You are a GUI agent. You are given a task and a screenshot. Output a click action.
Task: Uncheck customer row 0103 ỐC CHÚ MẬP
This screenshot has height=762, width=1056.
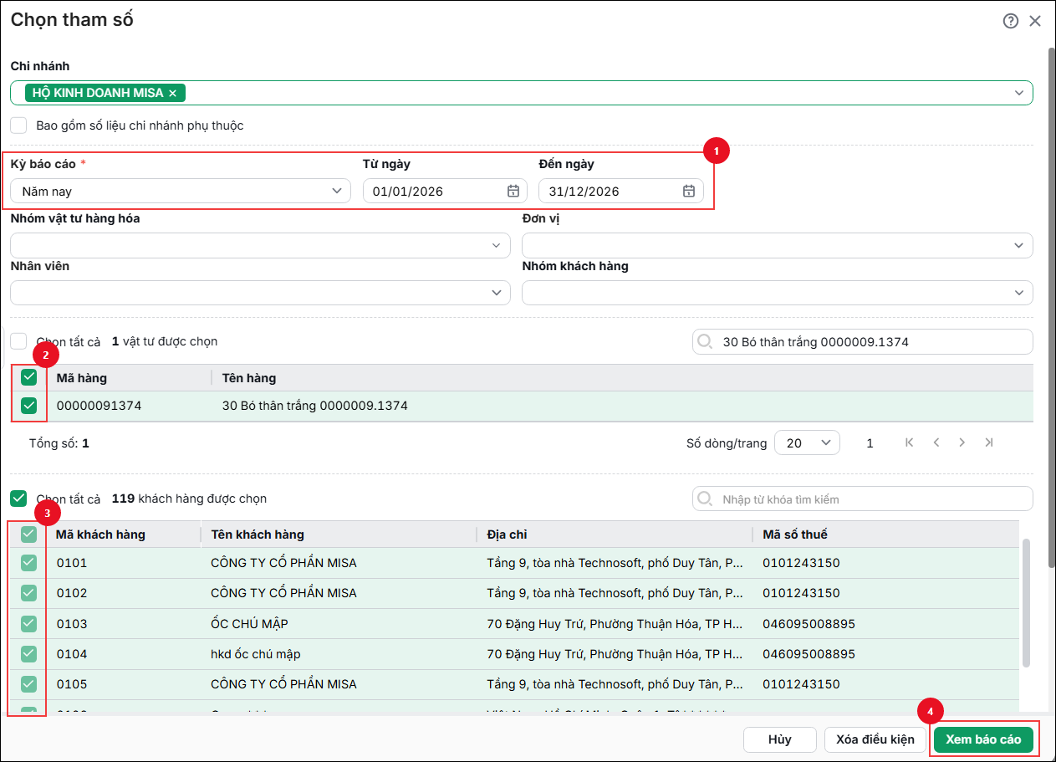(x=29, y=623)
